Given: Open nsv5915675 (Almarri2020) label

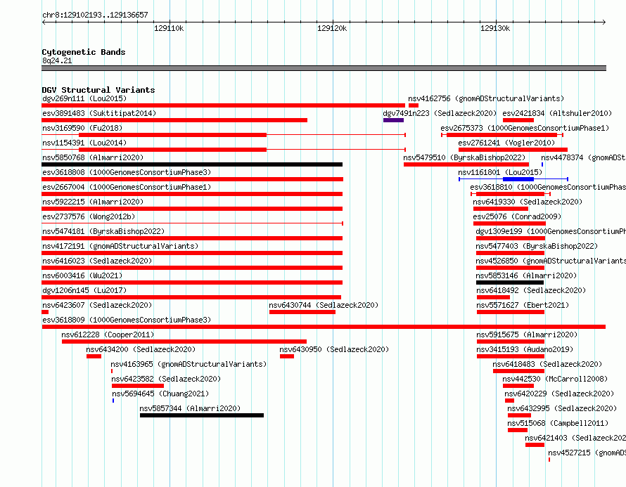Looking at the screenshot, I should [527, 335].
